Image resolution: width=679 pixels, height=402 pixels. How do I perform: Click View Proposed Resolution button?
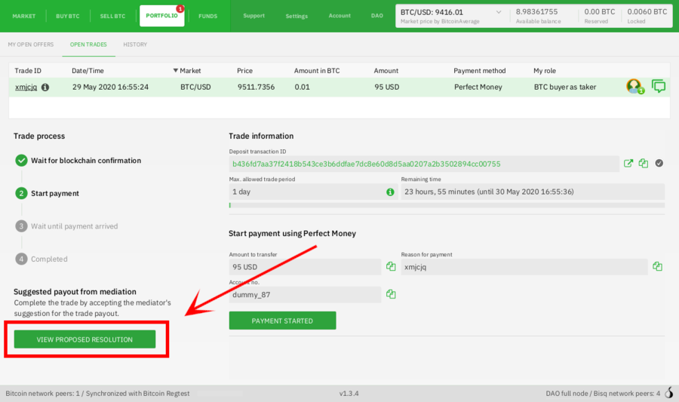click(84, 339)
